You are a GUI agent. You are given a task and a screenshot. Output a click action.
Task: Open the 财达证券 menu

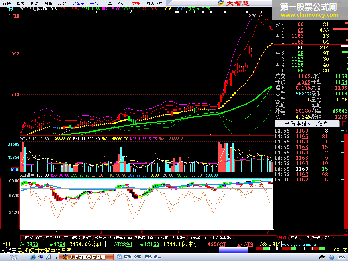point(154,3)
